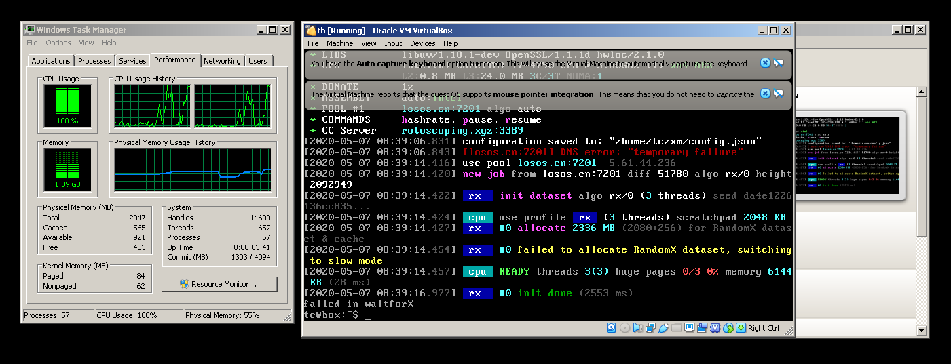951x364 pixels.
Task: Dismiss the Auto capture keyboard notification
Action: tap(765, 63)
